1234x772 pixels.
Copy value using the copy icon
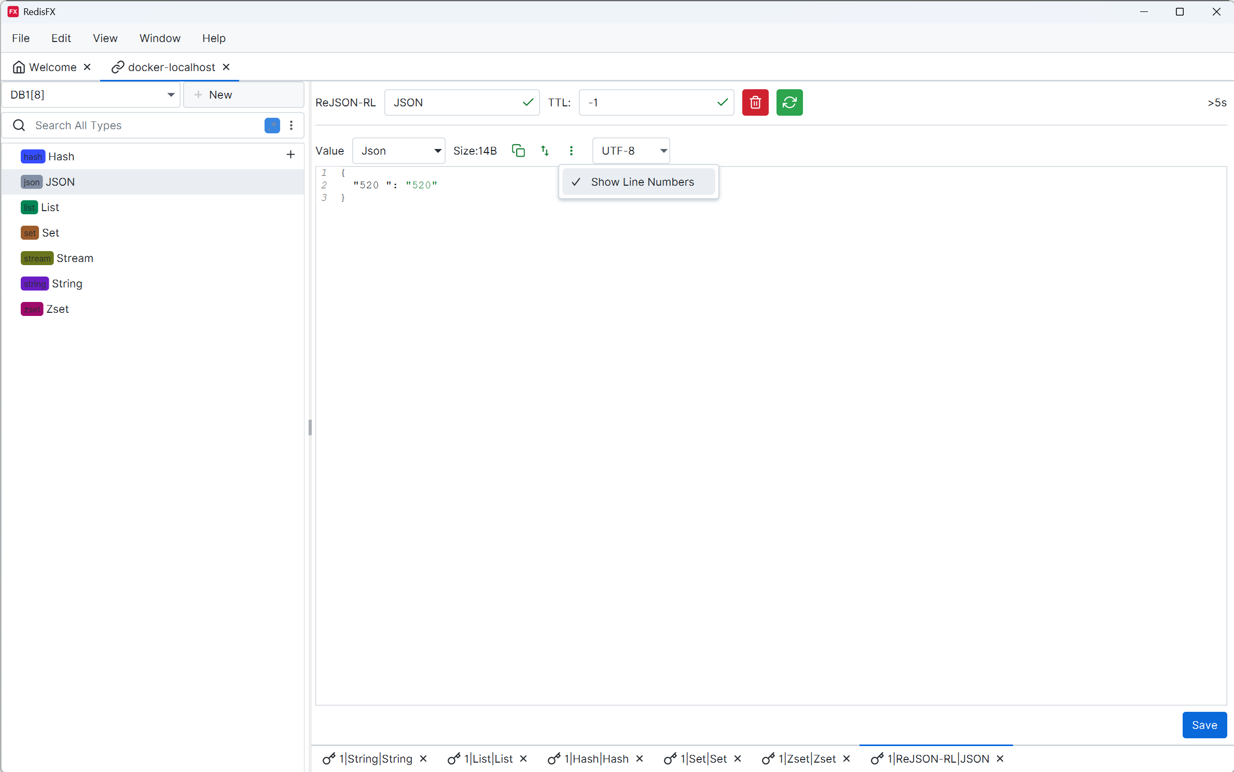pos(518,150)
